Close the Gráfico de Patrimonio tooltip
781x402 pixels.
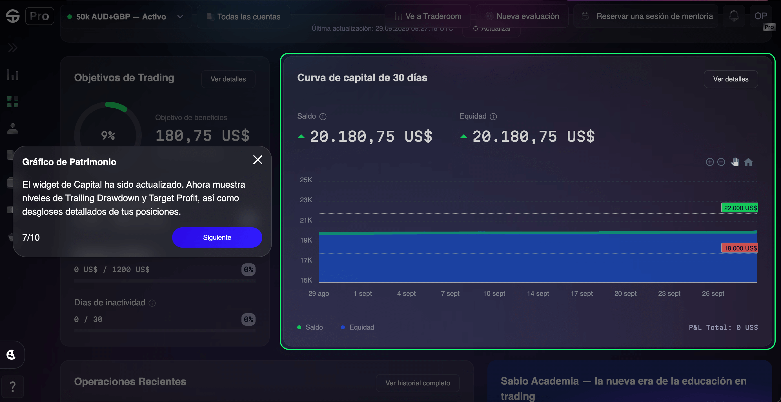click(258, 160)
